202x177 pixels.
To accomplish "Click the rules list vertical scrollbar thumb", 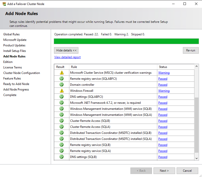I will pos(196,125).
